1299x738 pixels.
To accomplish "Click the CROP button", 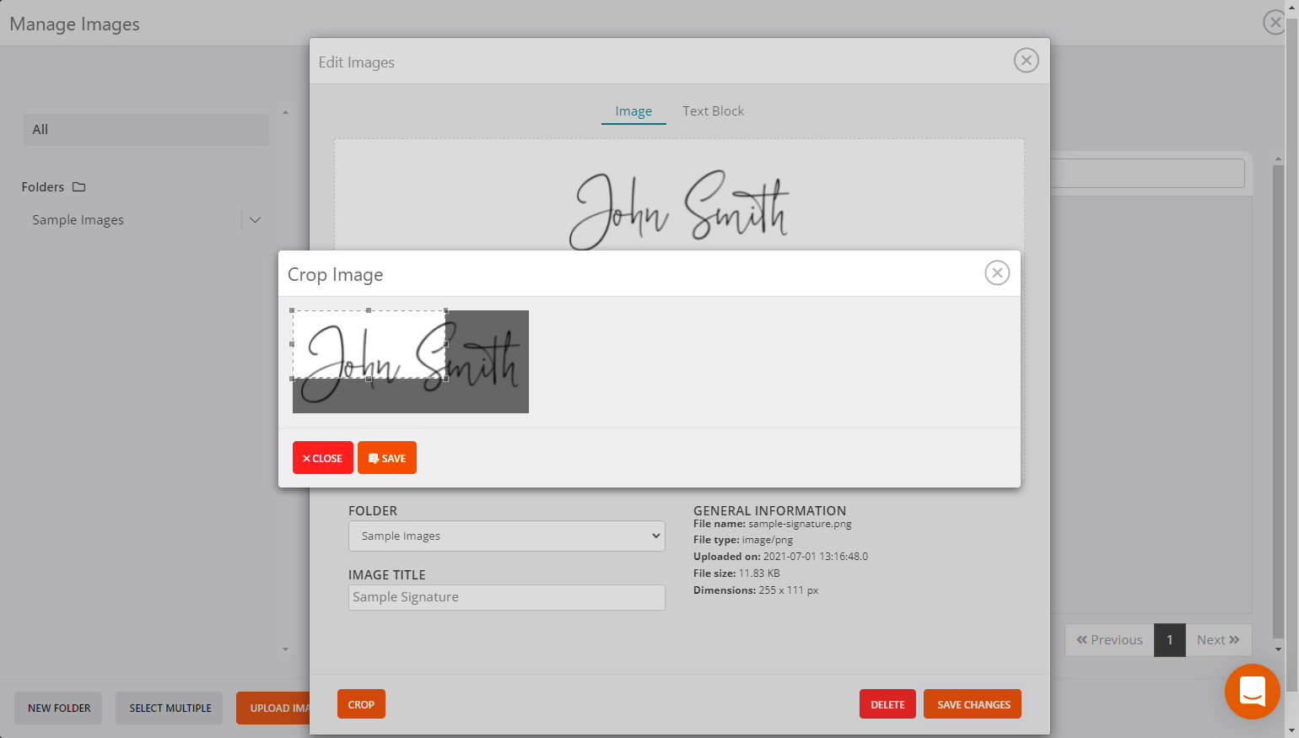I will tap(361, 703).
